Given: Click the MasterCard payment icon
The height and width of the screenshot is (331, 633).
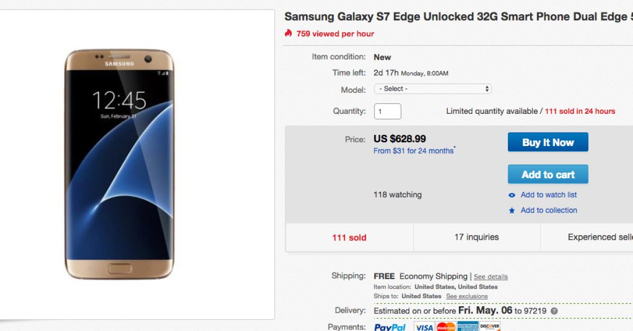Looking at the screenshot, I should [x=446, y=327].
